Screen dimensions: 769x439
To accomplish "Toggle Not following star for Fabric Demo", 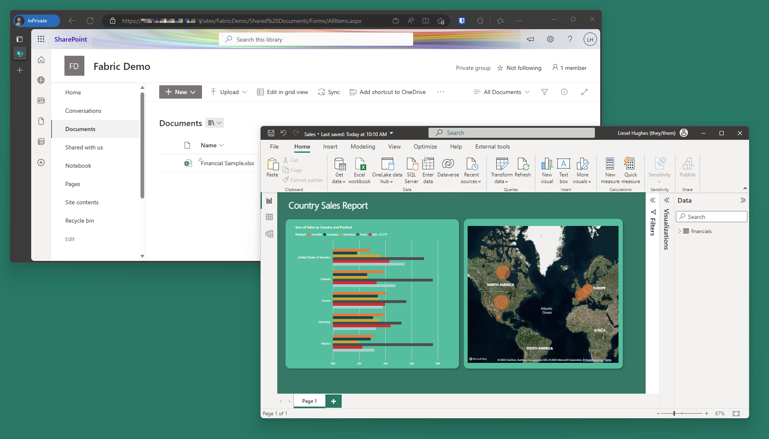I will pyautogui.click(x=500, y=68).
